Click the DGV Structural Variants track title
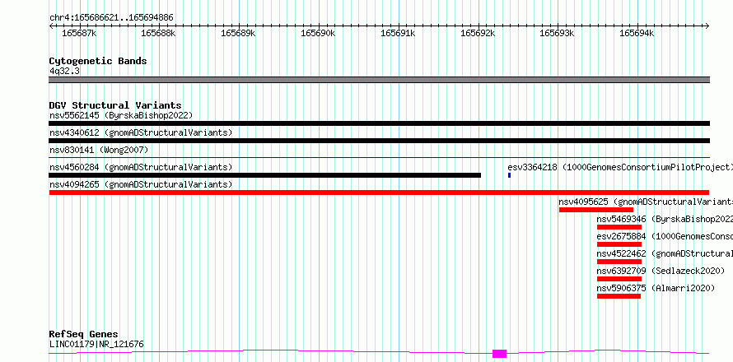 pos(115,105)
